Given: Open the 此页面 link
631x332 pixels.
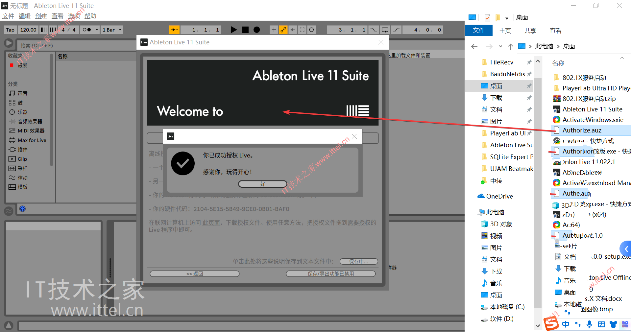Looking at the screenshot, I should tap(211, 223).
